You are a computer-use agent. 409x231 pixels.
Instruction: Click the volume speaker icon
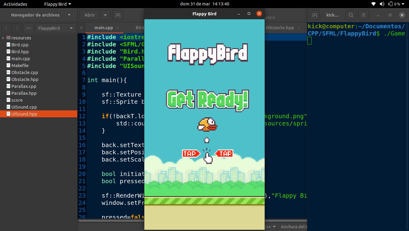(382, 4)
